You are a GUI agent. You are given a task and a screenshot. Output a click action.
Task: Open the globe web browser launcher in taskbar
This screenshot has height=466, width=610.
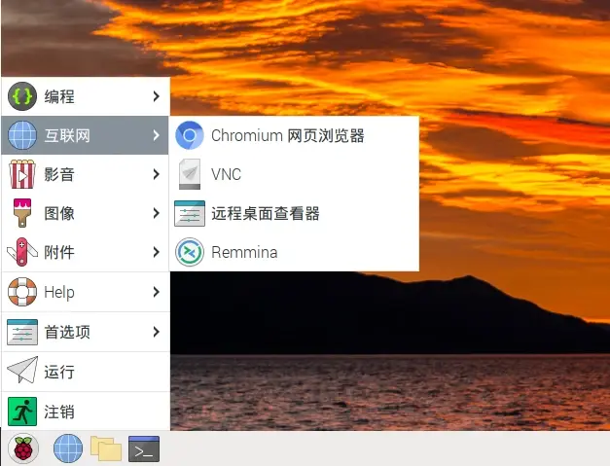point(68,448)
